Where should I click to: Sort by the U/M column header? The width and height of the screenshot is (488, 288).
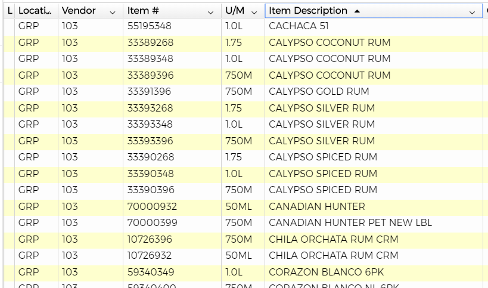point(235,11)
